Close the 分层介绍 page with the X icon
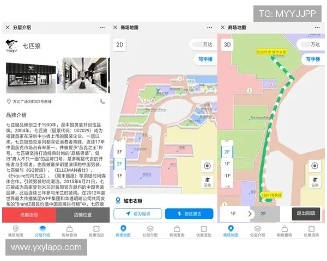 tap(8, 27)
